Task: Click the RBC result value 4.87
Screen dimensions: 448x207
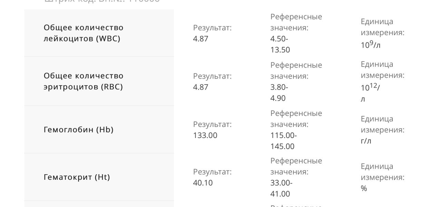Action: 201,87
